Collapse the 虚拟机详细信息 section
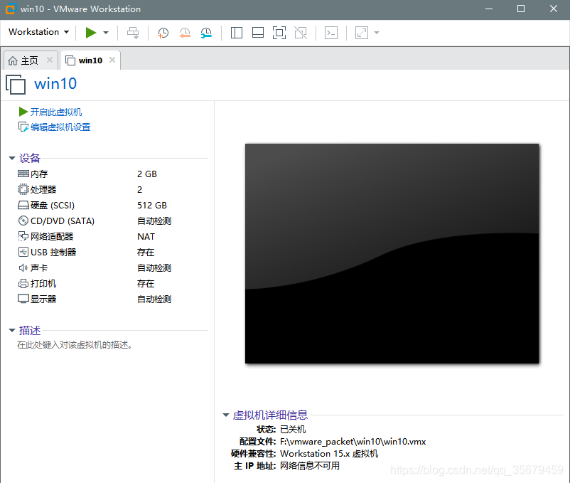Screen dimensions: 570x483 pos(226,415)
